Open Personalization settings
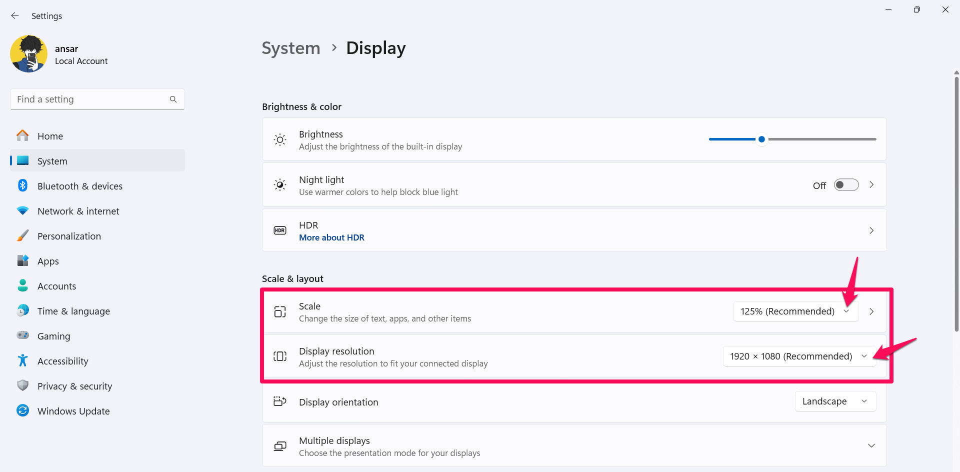The width and height of the screenshot is (960, 472). pyautogui.click(x=97, y=236)
